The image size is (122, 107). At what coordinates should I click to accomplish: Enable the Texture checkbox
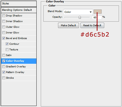tap(7, 50)
